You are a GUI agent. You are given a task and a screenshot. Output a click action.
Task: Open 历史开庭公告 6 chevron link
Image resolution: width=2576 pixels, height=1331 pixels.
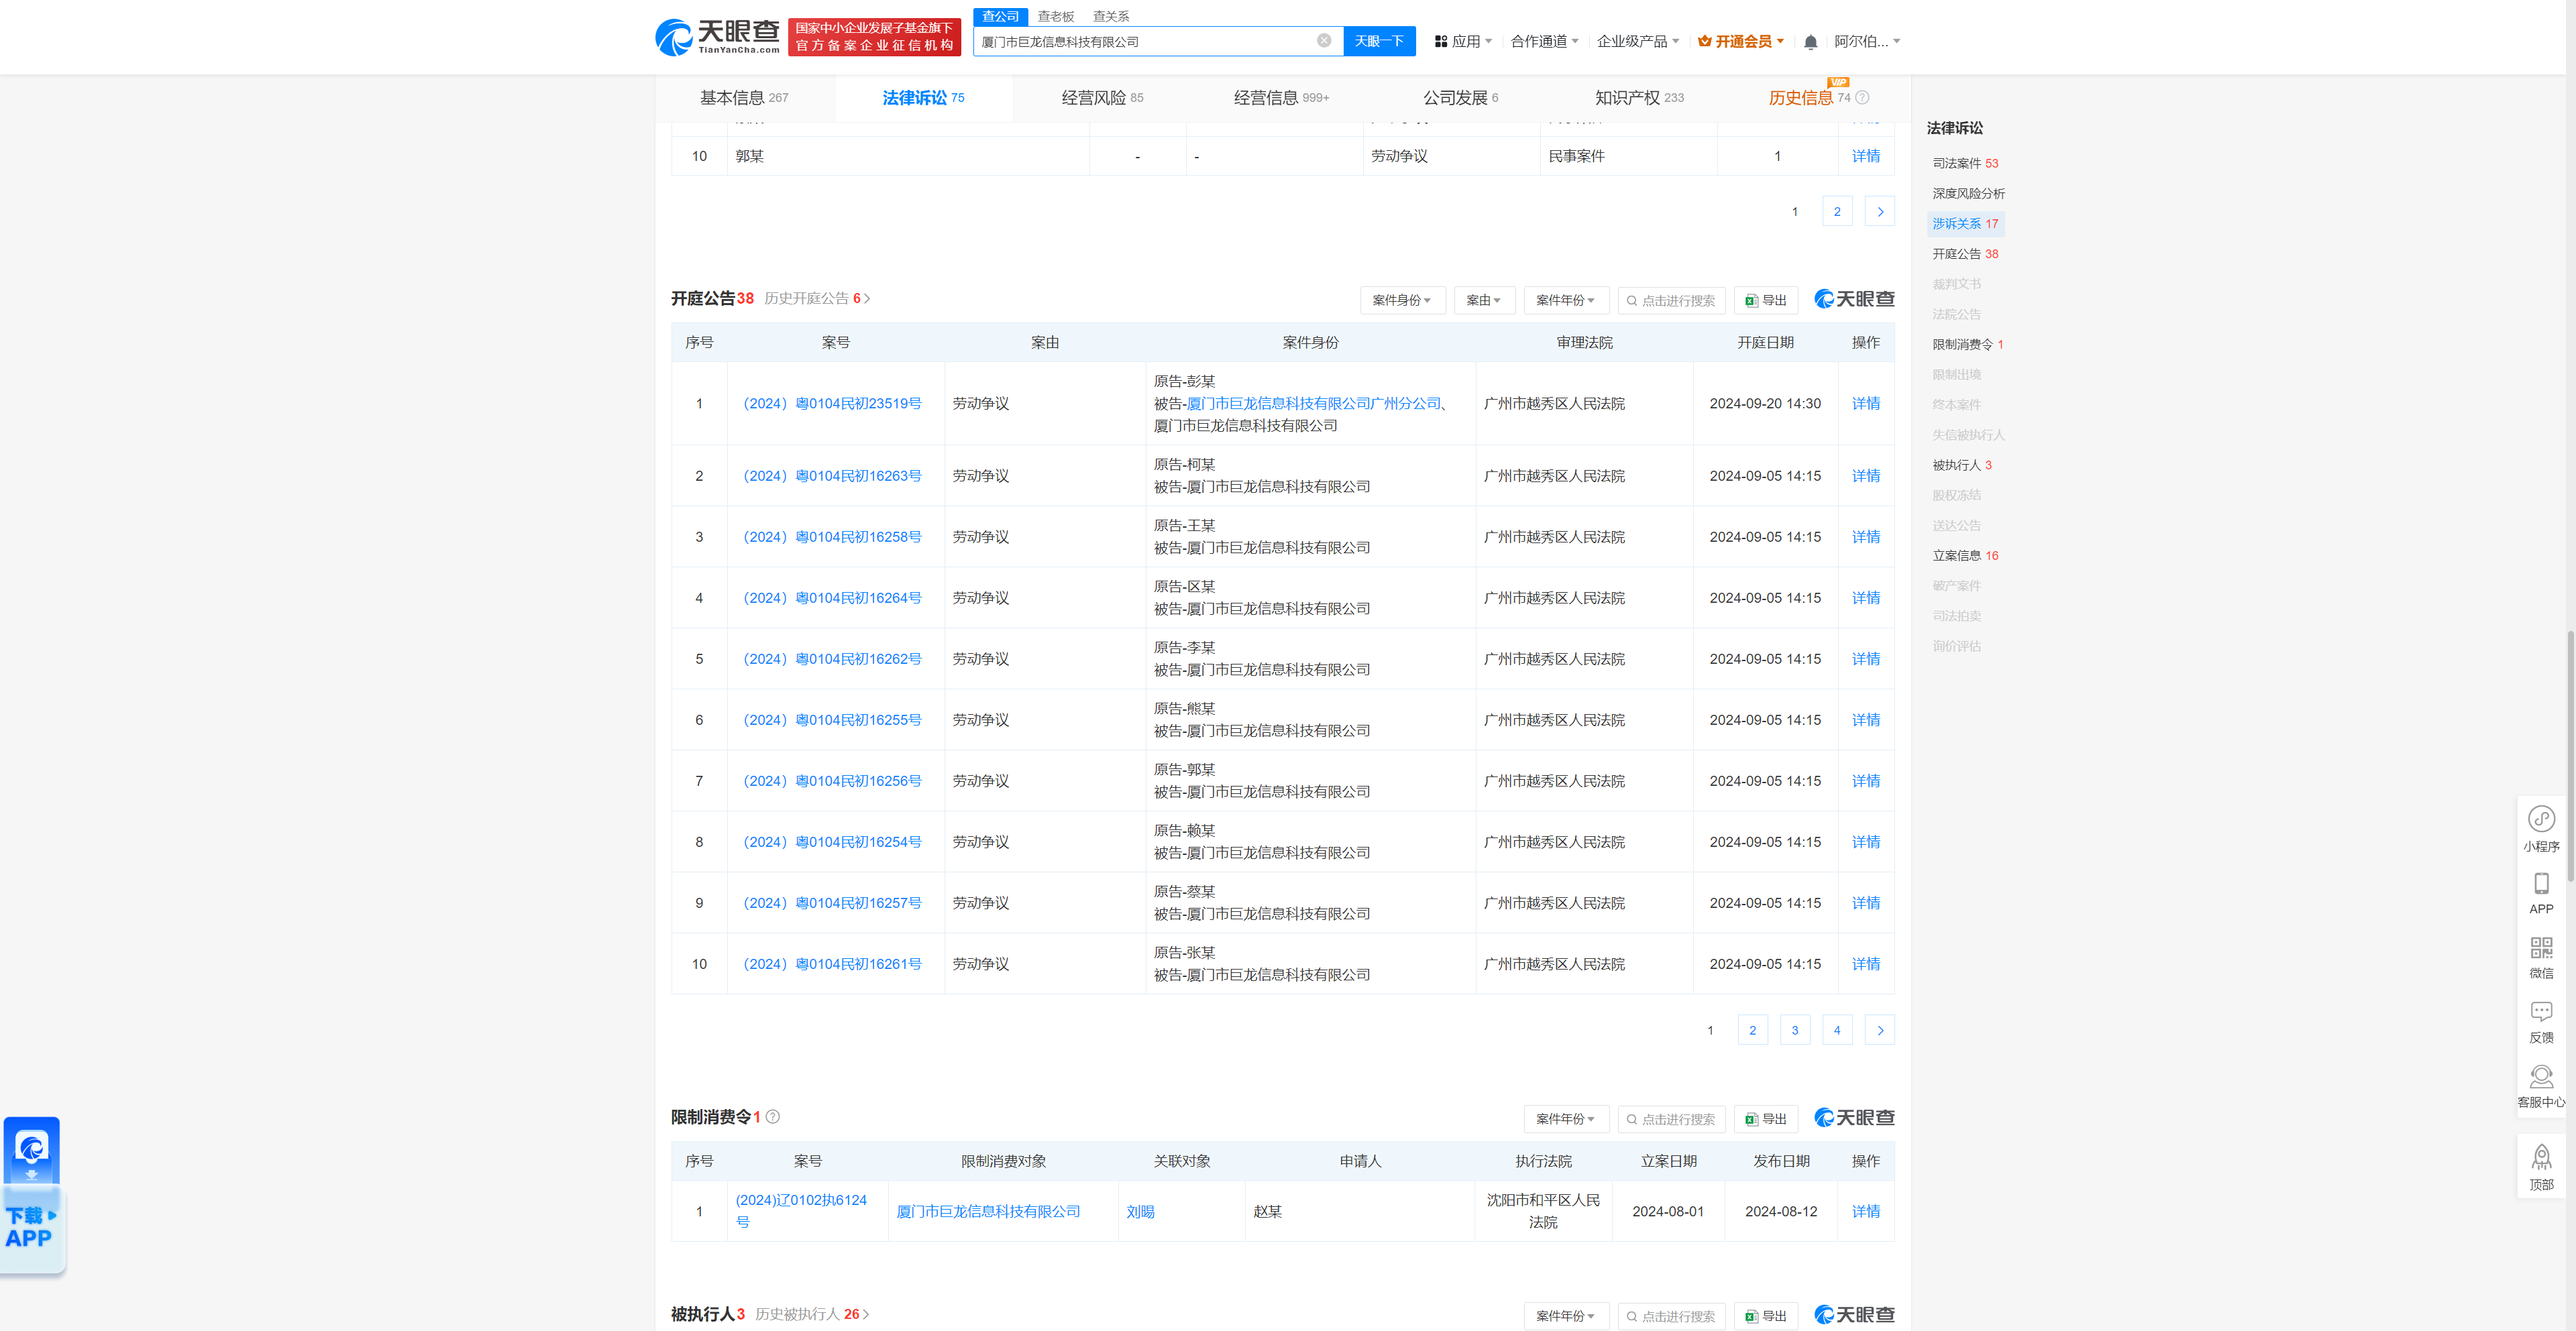pos(817,298)
